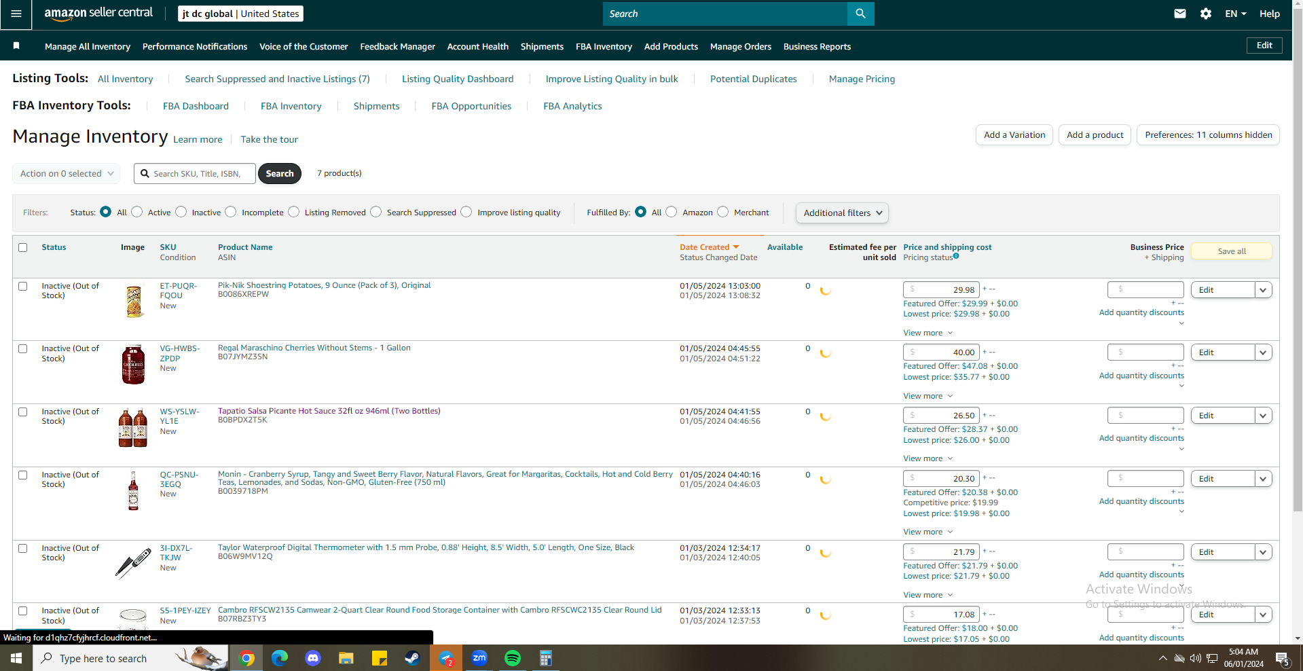Open the messages envelope icon
The width and height of the screenshot is (1303, 671).
click(x=1180, y=14)
